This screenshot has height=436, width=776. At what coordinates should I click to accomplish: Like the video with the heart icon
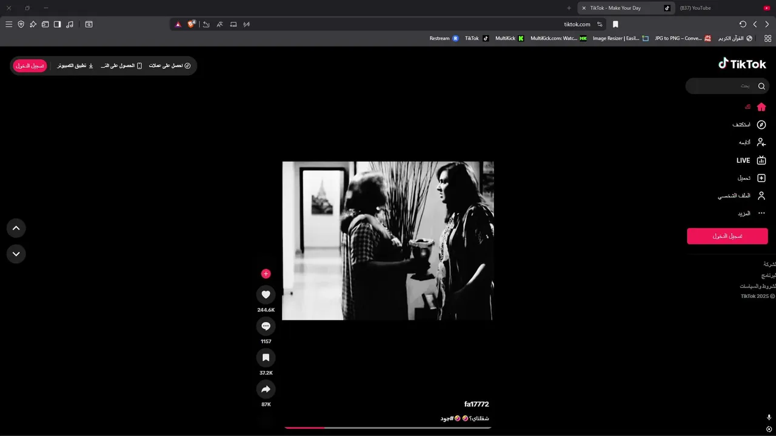coord(266,295)
